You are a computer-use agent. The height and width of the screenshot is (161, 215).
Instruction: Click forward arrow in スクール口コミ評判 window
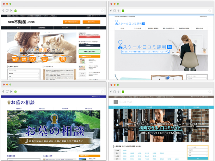tap(118, 11)
